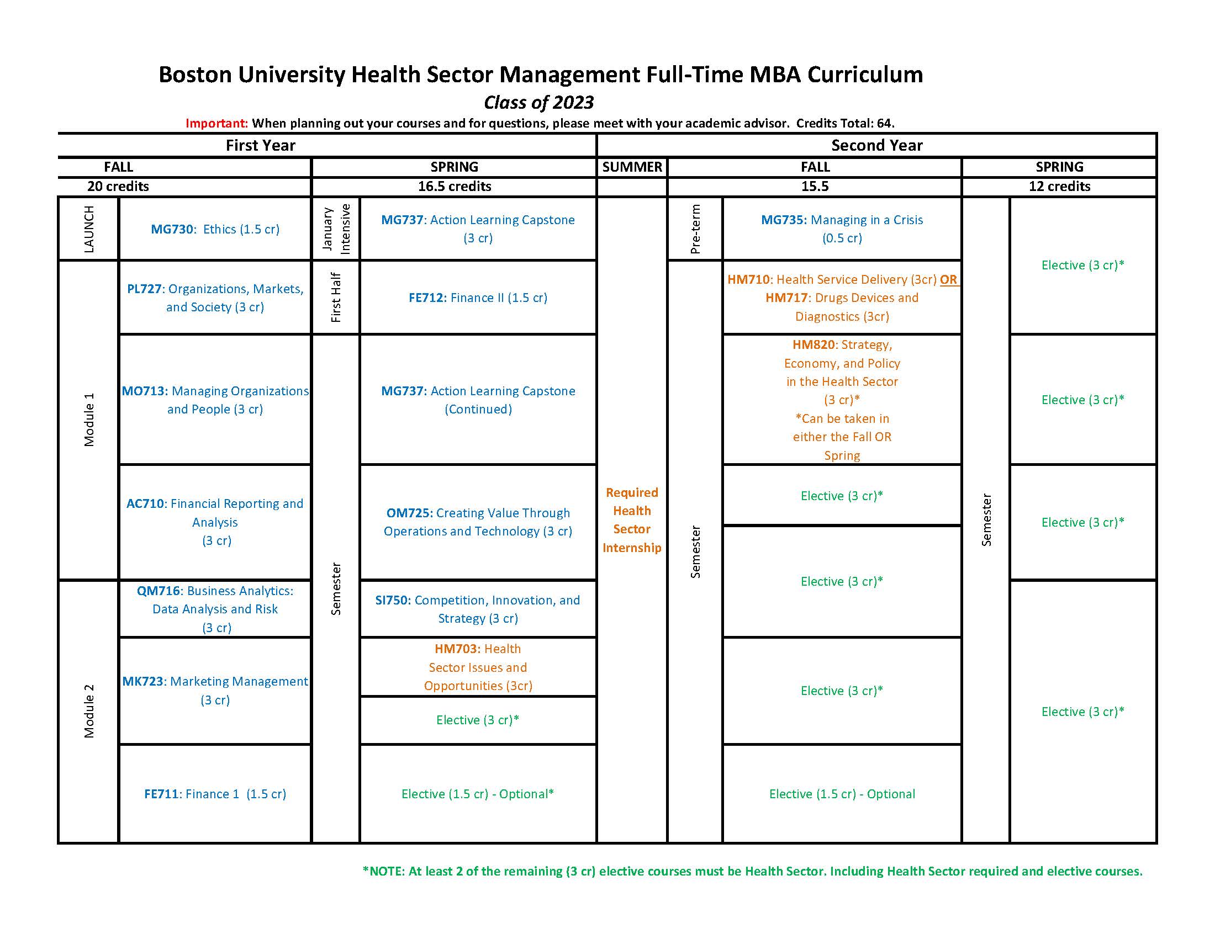Select MG737: Action Learning Capstone (3 cr) cell
The image size is (1215, 939).
coord(478,229)
